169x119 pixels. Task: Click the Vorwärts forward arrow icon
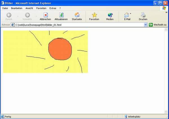tap(27, 15)
